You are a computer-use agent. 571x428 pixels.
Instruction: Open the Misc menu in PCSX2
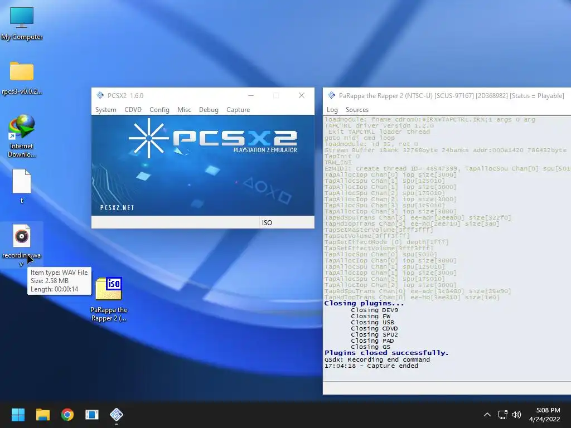pyautogui.click(x=184, y=110)
